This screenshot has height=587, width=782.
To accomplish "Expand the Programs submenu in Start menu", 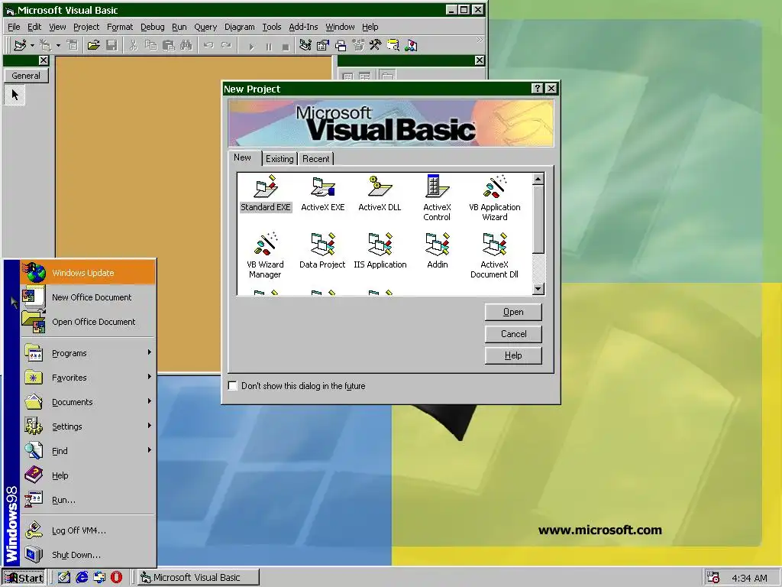I will pos(89,353).
